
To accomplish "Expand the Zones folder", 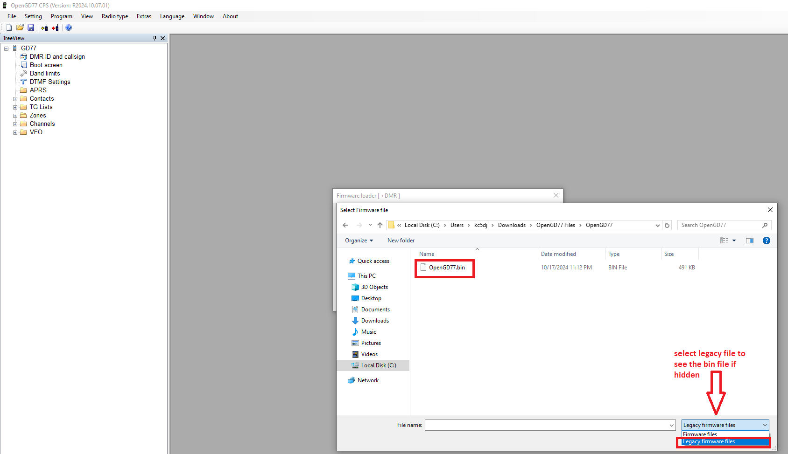I will point(15,116).
